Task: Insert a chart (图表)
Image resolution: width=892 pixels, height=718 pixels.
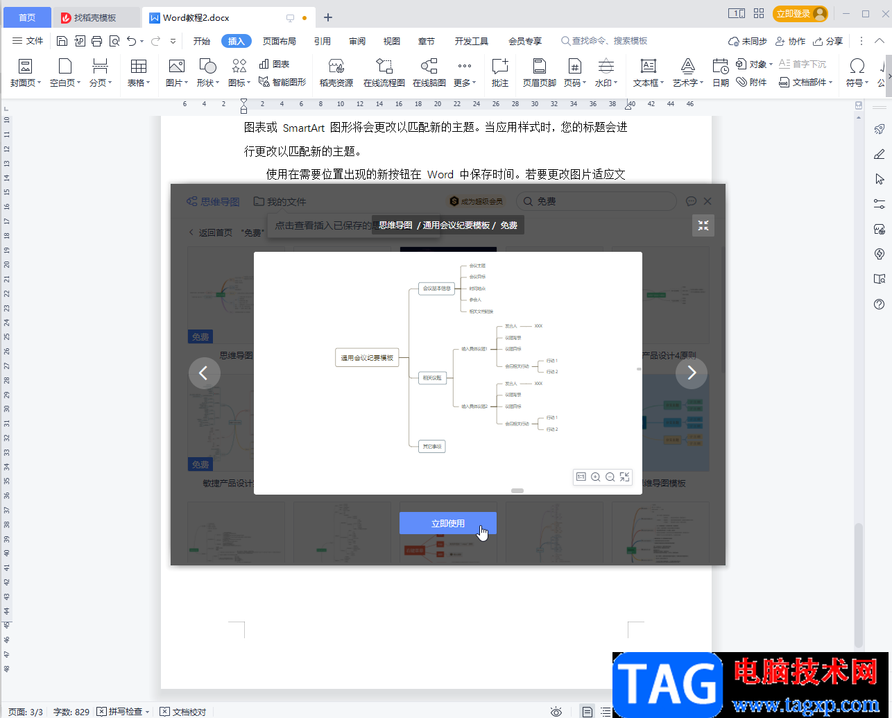Action: tap(274, 64)
